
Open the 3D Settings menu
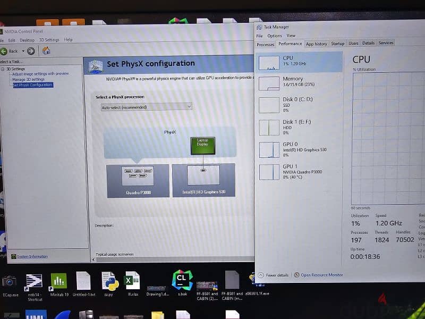point(49,39)
